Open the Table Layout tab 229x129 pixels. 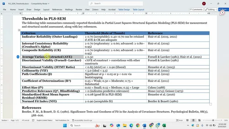coord(138,10)
